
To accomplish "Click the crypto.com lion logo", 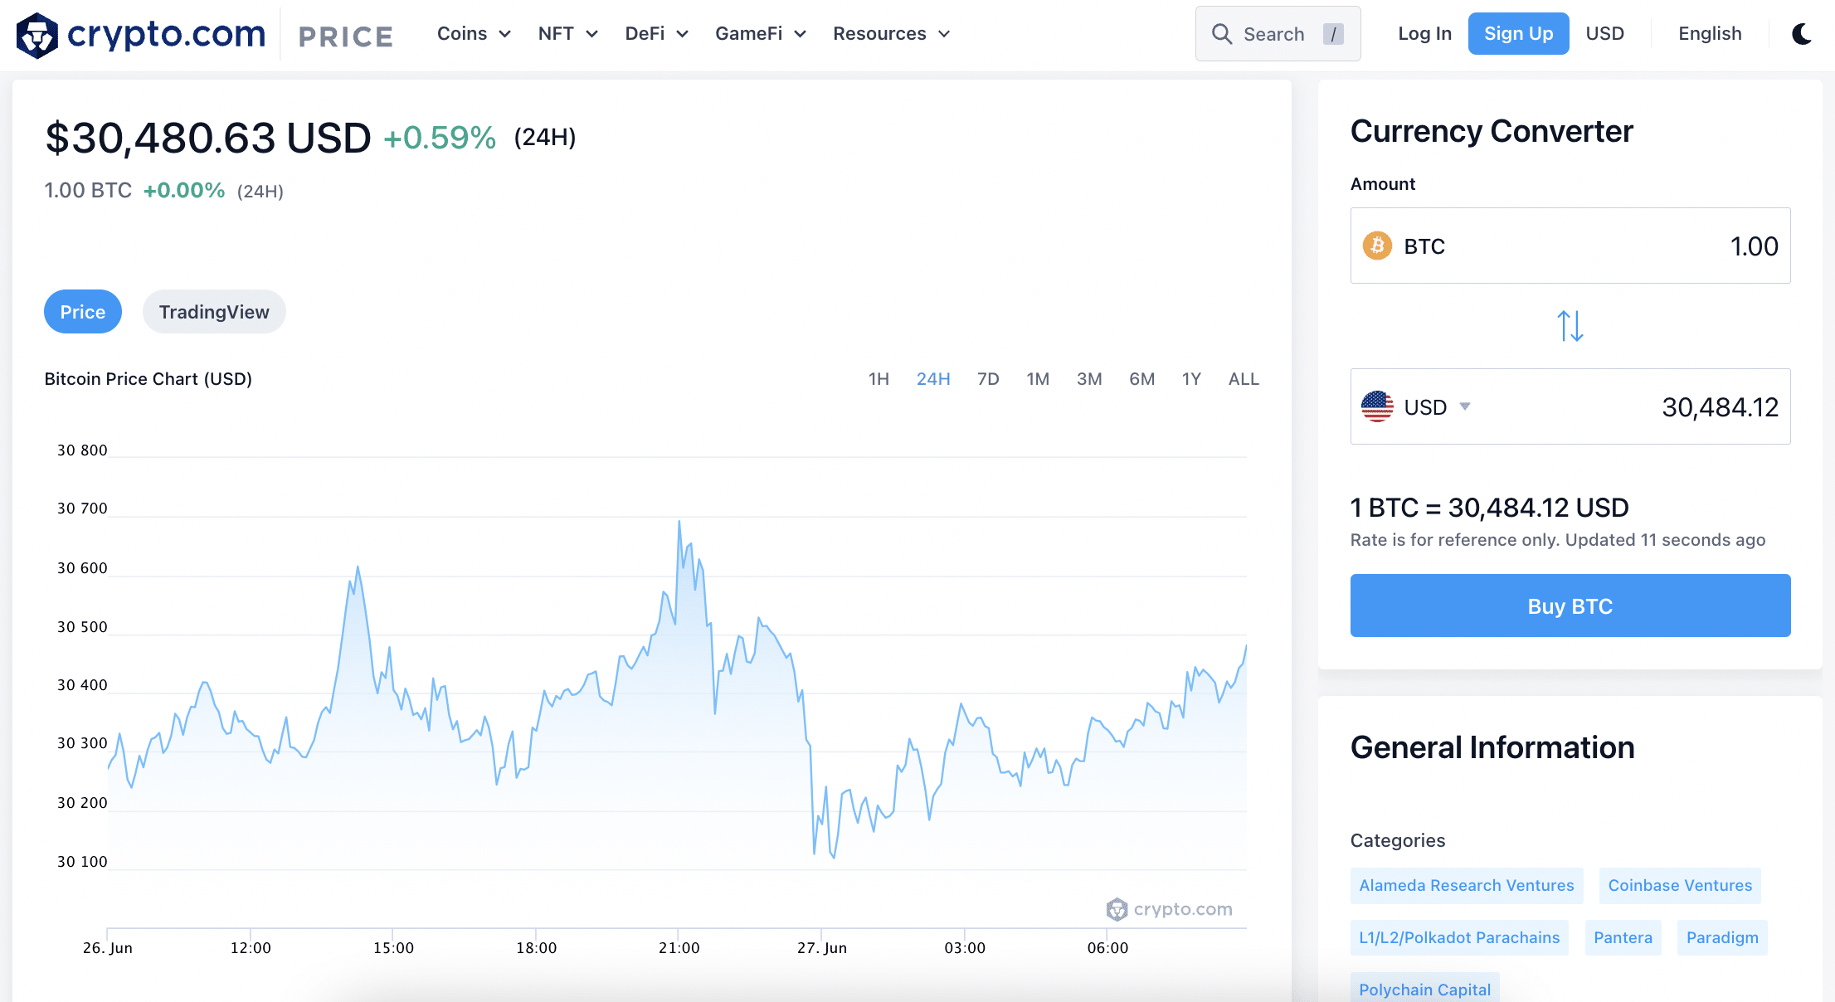I will [37, 35].
